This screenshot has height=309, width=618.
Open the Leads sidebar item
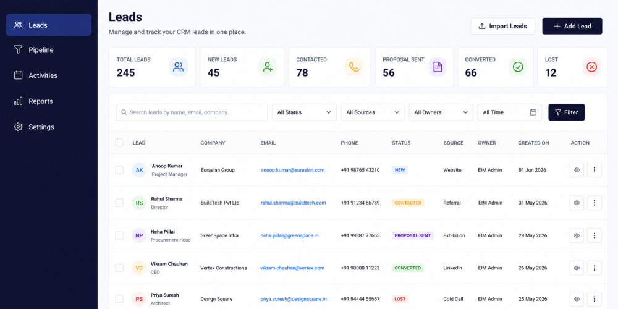pos(49,25)
